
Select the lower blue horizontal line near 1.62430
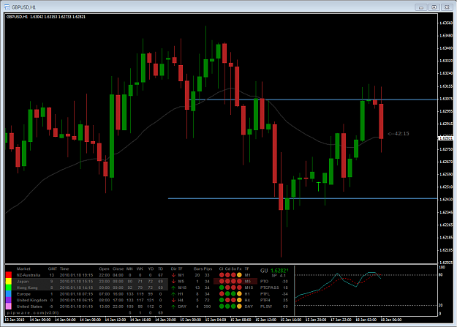(x=303, y=199)
